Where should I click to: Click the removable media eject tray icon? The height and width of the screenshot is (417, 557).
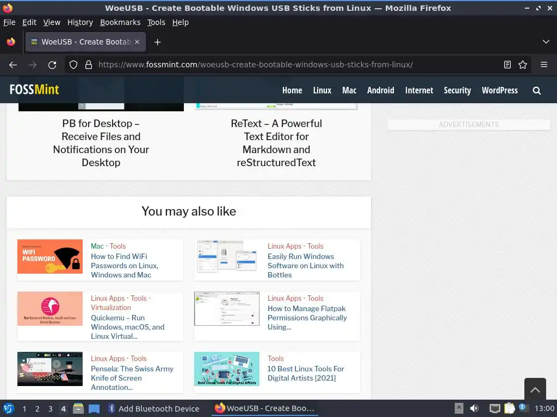[459, 408]
